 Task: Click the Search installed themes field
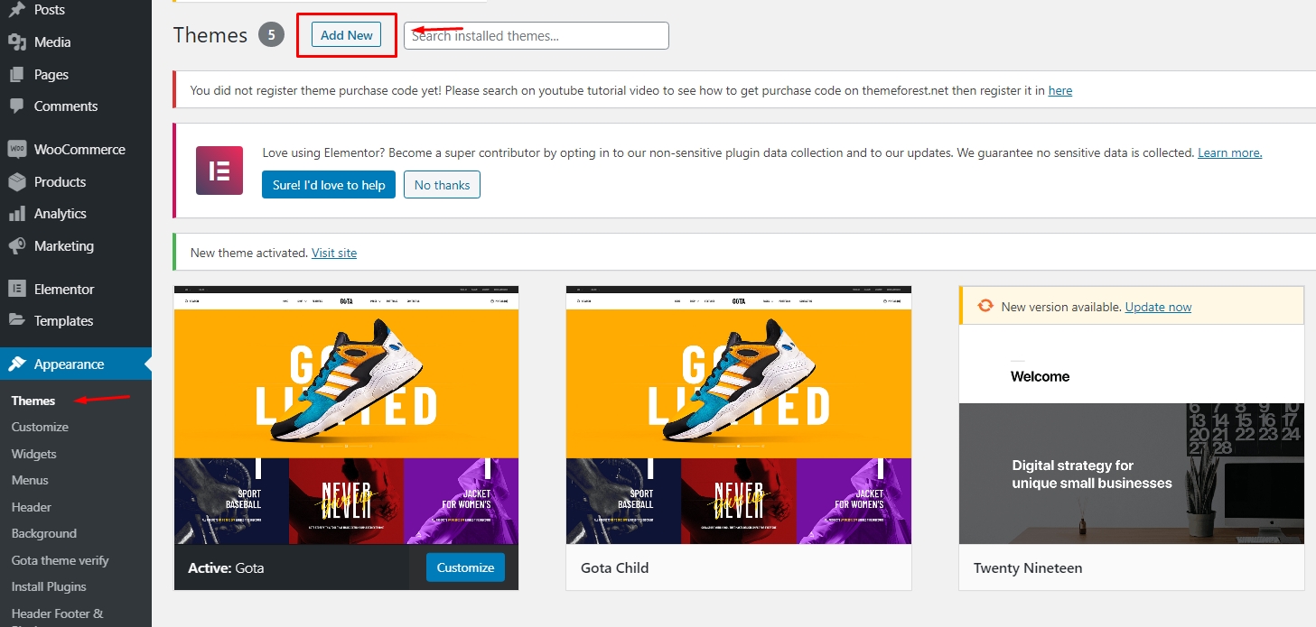click(537, 36)
